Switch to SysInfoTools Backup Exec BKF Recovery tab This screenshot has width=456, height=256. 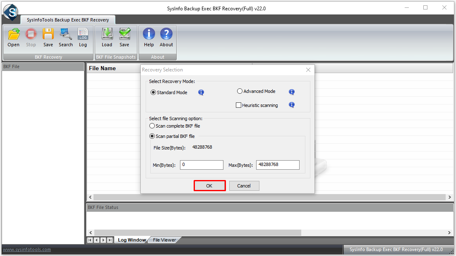(x=68, y=20)
